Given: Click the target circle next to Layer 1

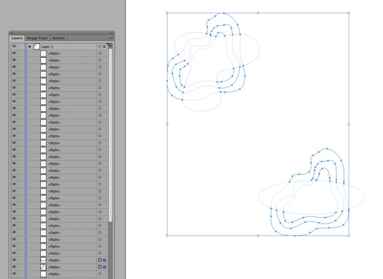Looking at the screenshot, I should coord(101,46).
